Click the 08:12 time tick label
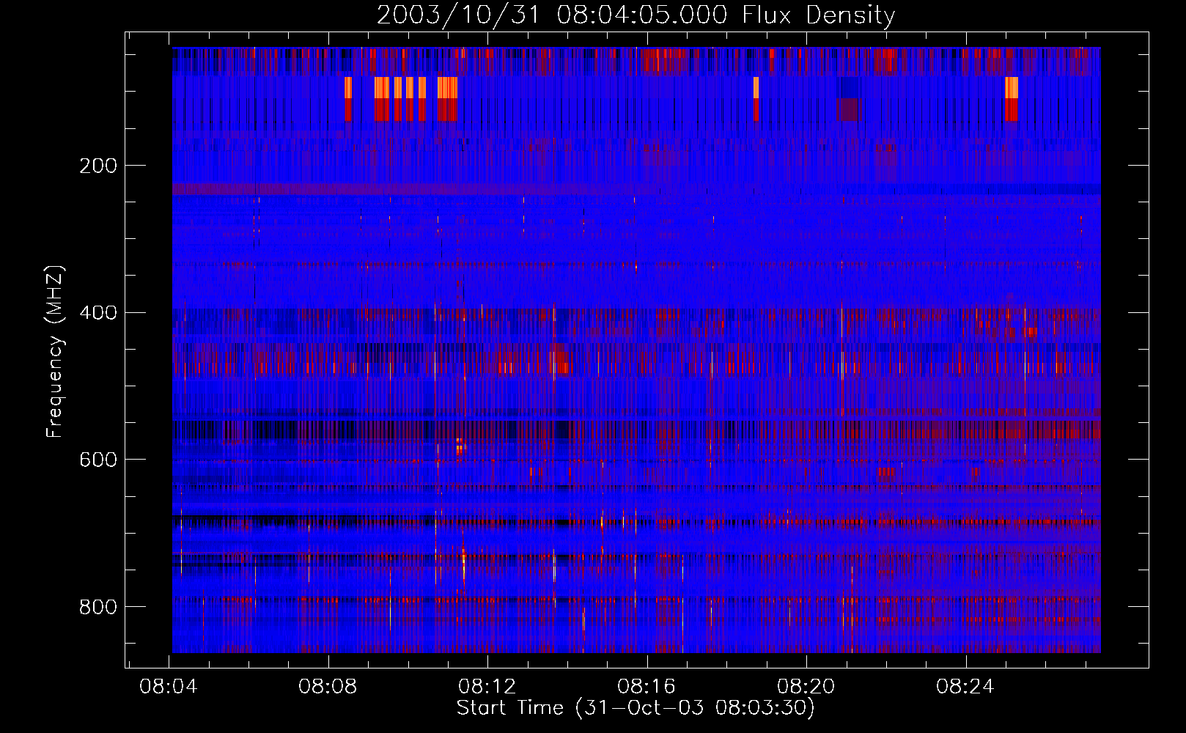The image size is (1186, 733). [x=487, y=687]
